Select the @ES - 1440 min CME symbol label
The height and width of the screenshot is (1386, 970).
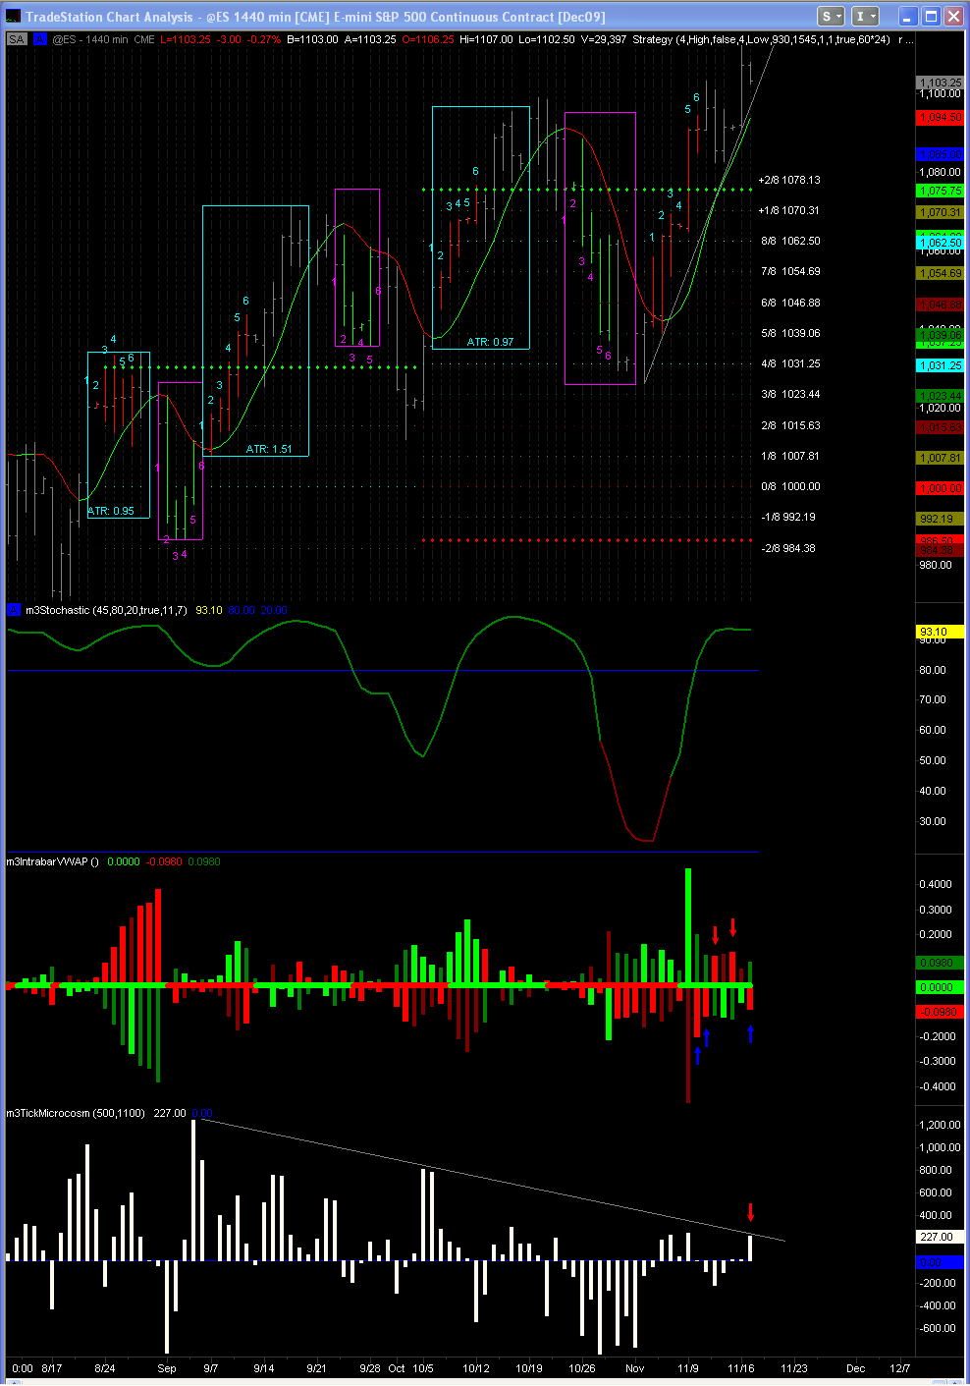[104, 39]
